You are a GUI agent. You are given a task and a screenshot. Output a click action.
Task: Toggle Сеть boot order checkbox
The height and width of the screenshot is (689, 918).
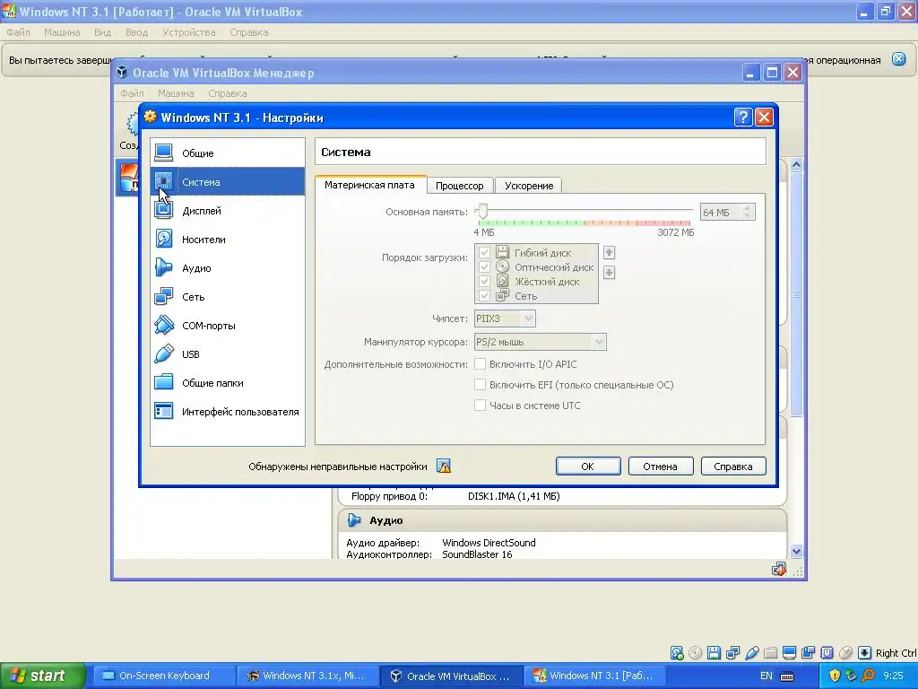click(484, 296)
